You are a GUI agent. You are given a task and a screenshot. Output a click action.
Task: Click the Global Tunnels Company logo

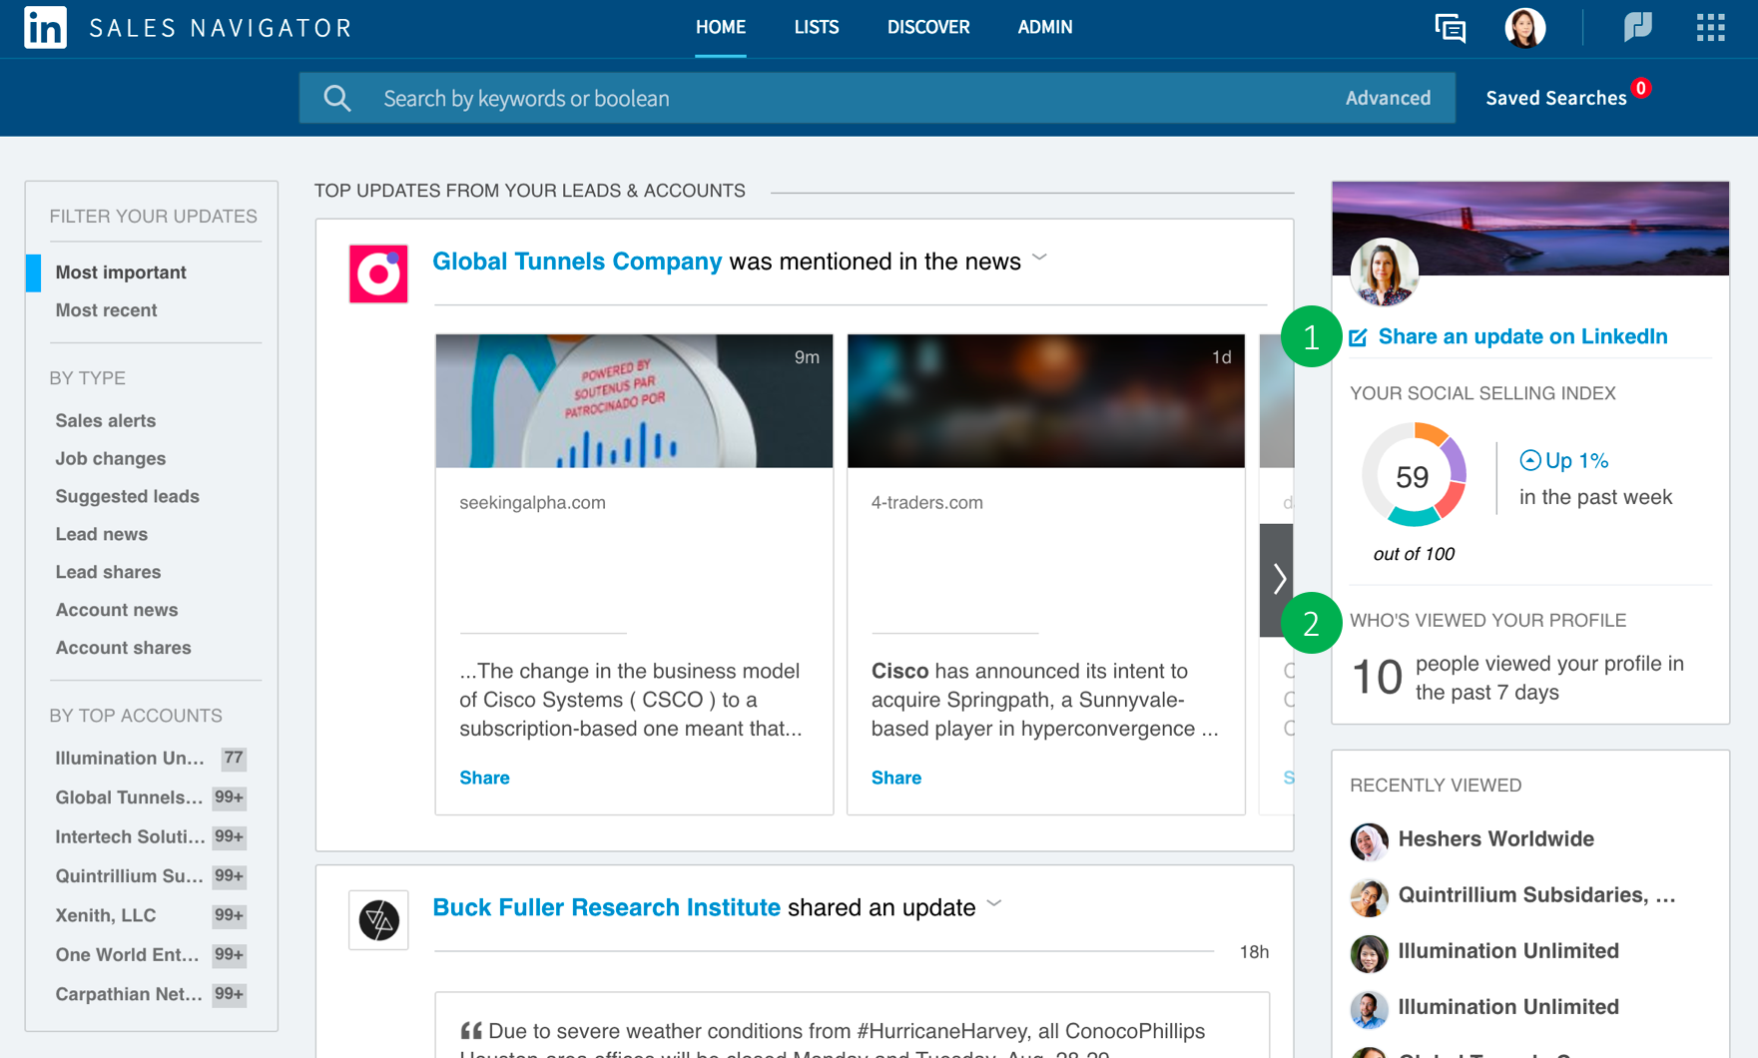pos(378,273)
